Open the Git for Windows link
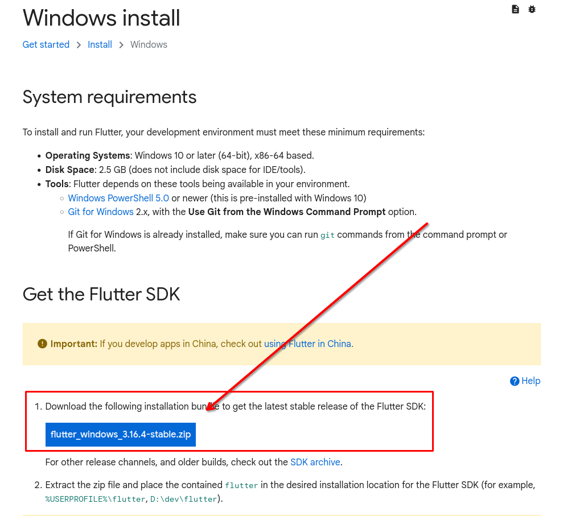563x516 pixels. coord(101,212)
